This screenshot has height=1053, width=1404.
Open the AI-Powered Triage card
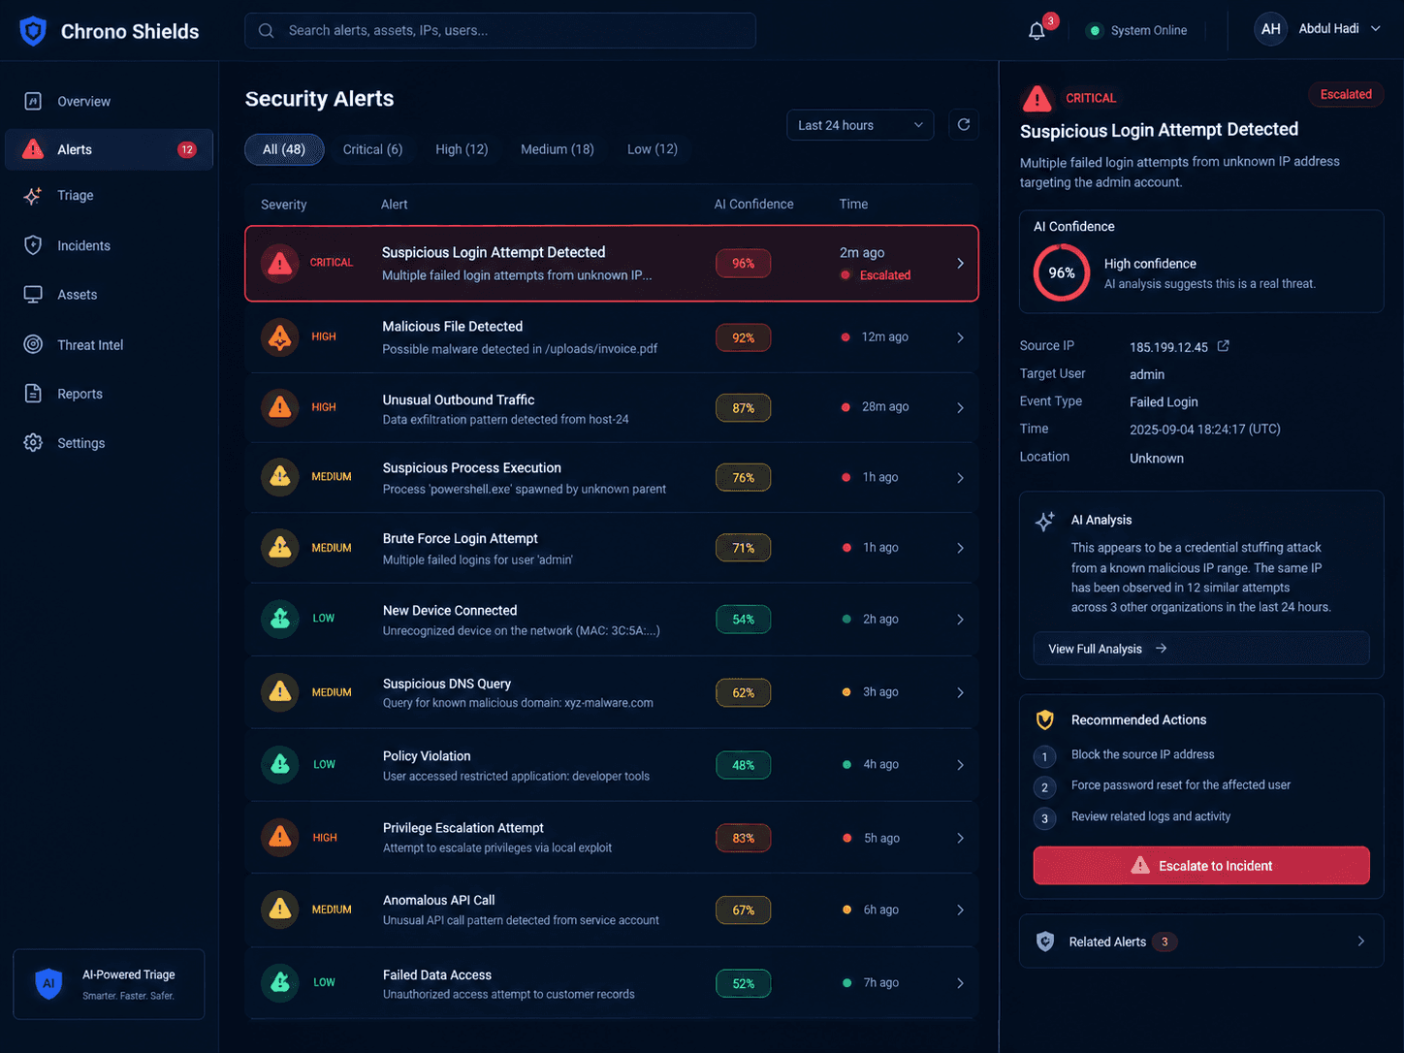click(109, 984)
